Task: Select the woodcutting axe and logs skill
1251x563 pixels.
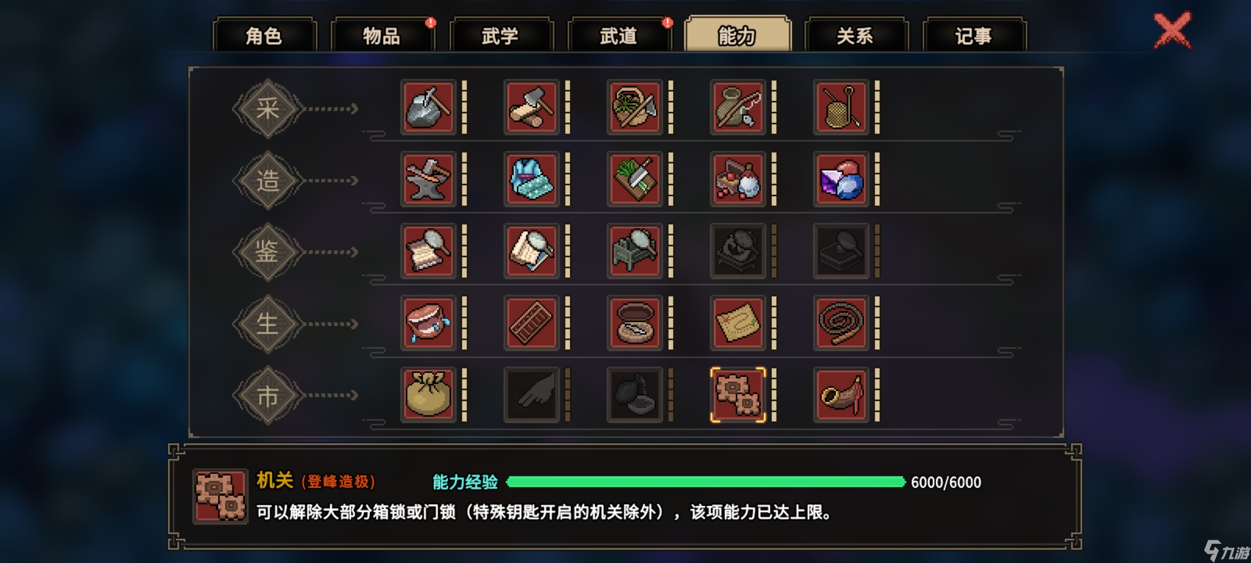Action: [x=531, y=107]
